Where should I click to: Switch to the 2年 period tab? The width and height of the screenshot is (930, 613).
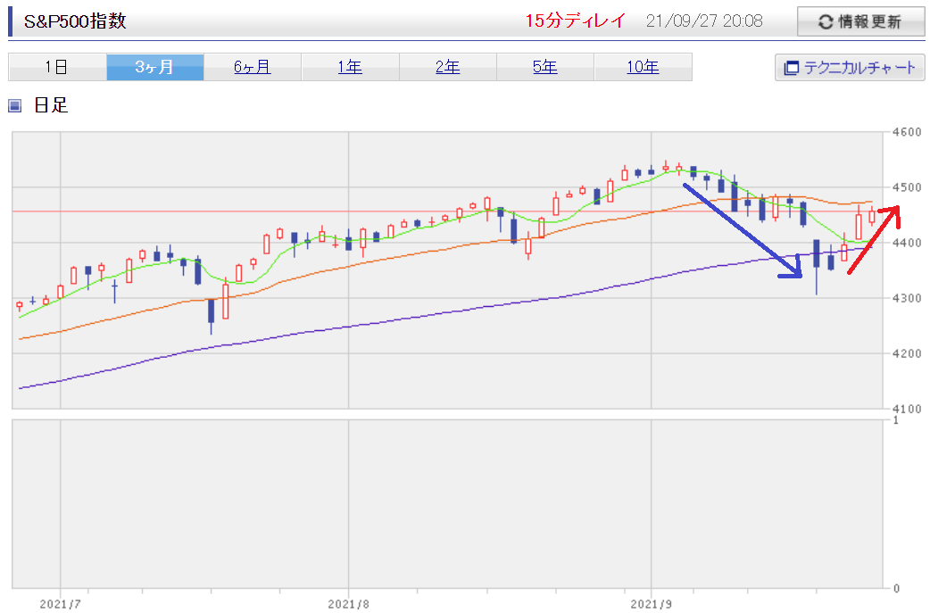448,66
